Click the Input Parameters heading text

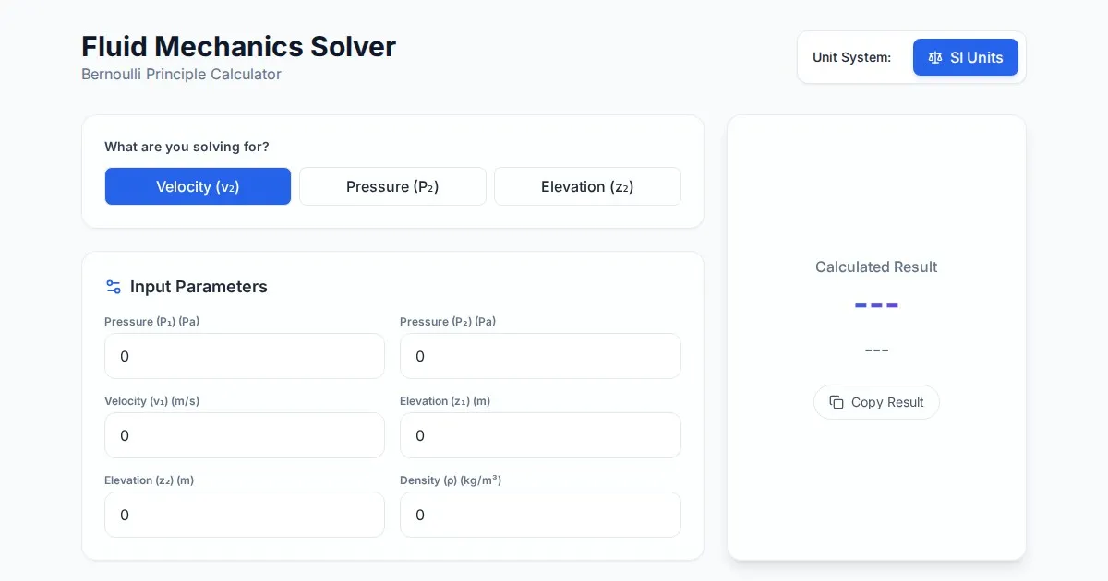coord(199,287)
